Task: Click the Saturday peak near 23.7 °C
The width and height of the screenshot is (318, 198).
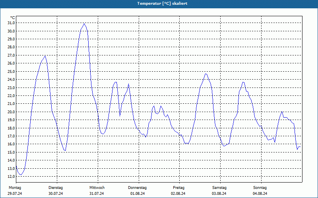Action: point(243,82)
